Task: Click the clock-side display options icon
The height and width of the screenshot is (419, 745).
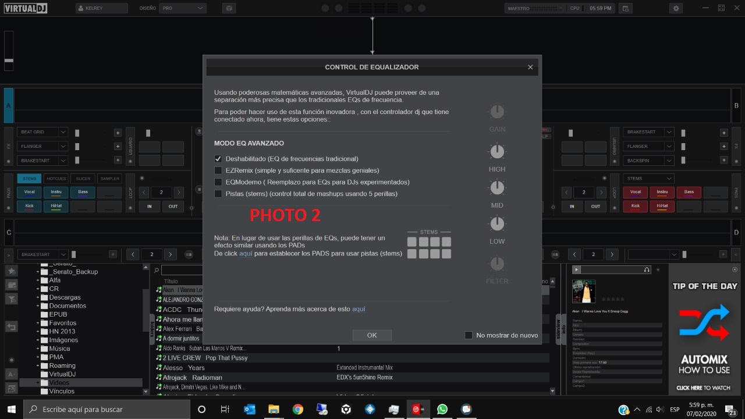Action: click(625, 9)
